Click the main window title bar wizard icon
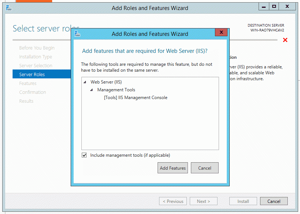The height and width of the screenshot is (214, 300). coord(9,8)
